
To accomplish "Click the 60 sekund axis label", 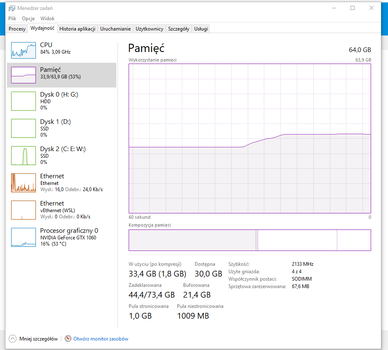I will (139, 217).
